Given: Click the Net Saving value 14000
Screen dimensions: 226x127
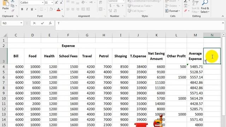Looking at the screenshot, I should (156, 104).
